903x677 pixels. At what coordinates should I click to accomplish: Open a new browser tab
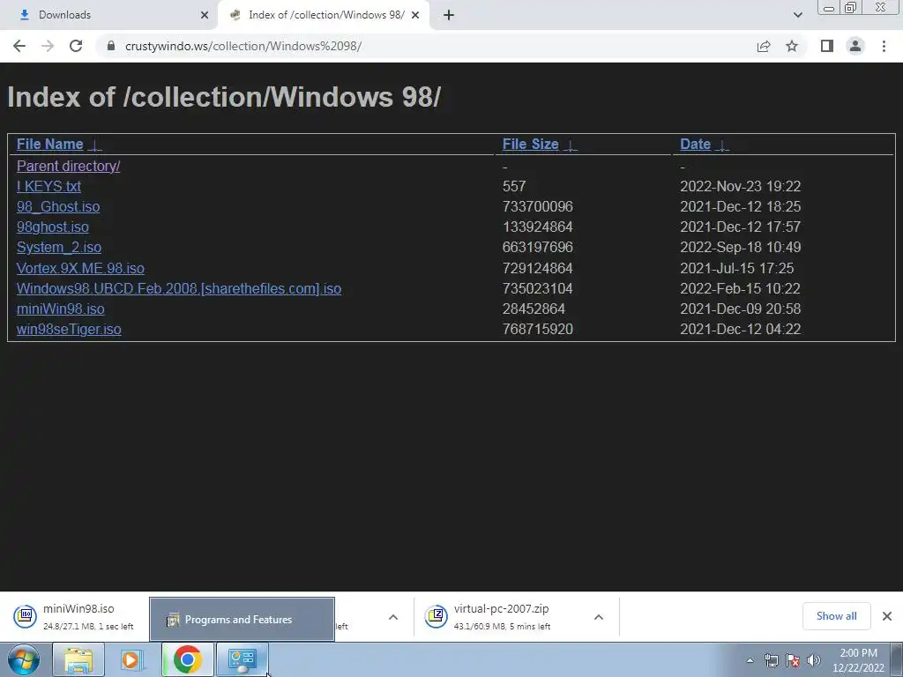click(449, 15)
